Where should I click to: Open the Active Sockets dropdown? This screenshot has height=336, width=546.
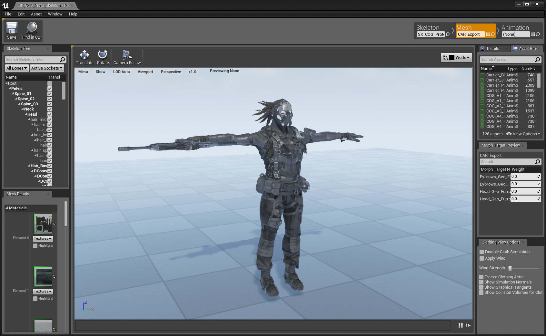click(x=47, y=68)
